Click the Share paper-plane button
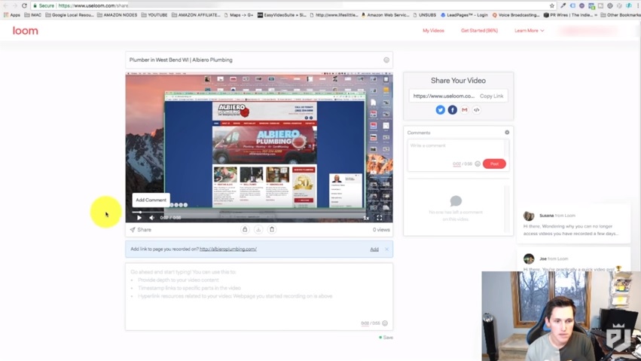This screenshot has width=641, height=361. coord(141,230)
